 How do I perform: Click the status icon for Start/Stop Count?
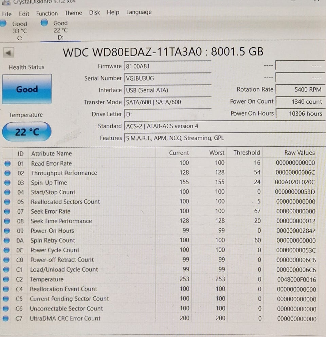[x=7, y=192]
